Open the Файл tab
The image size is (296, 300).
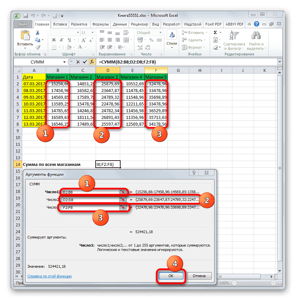click(x=23, y=24)
